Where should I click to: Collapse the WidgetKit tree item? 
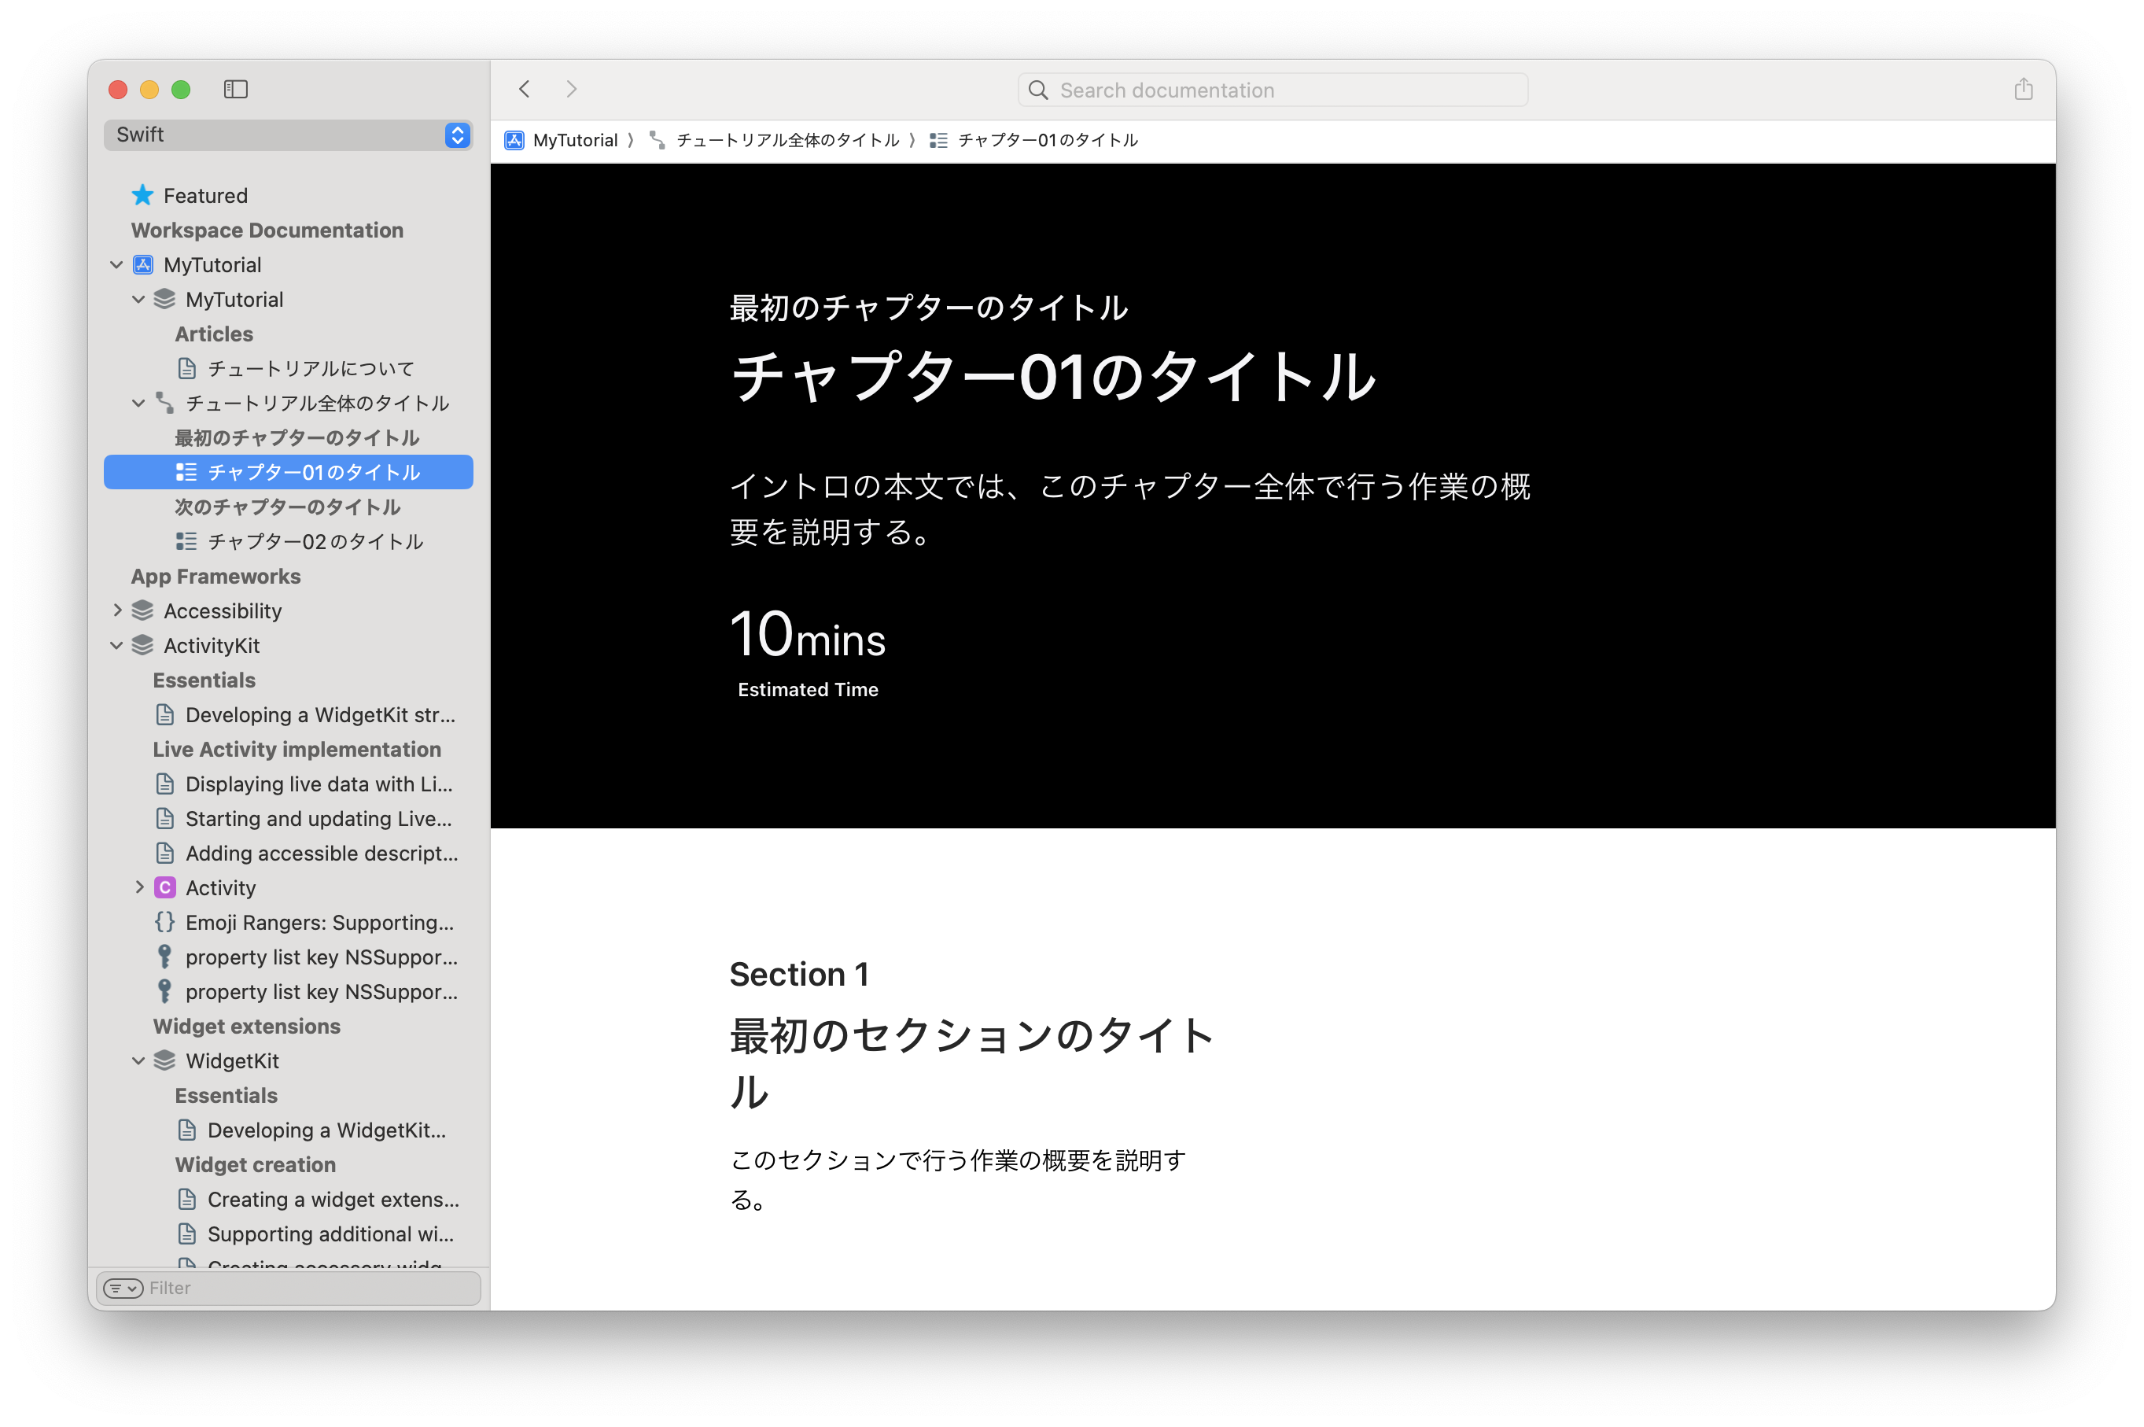(x=138, y=1060)
